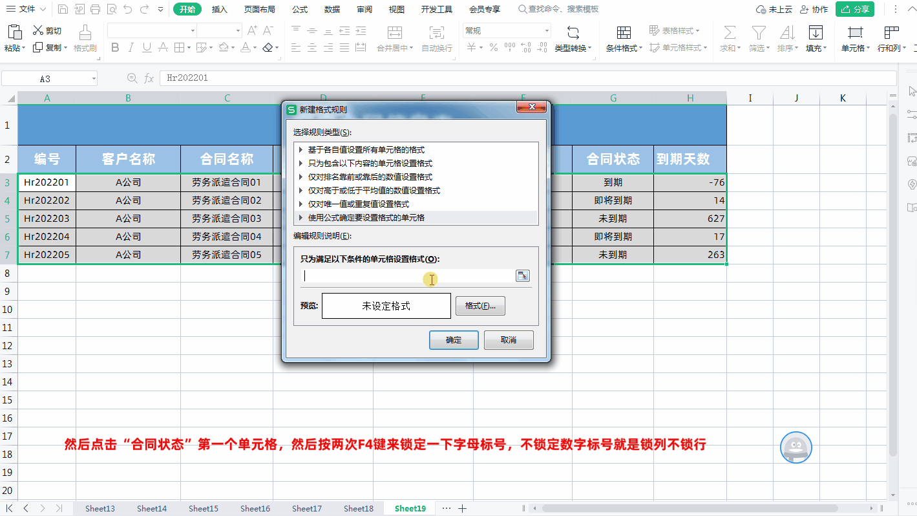Expand the Copy (复制) dropdown arrow

[x=66, y=47]
